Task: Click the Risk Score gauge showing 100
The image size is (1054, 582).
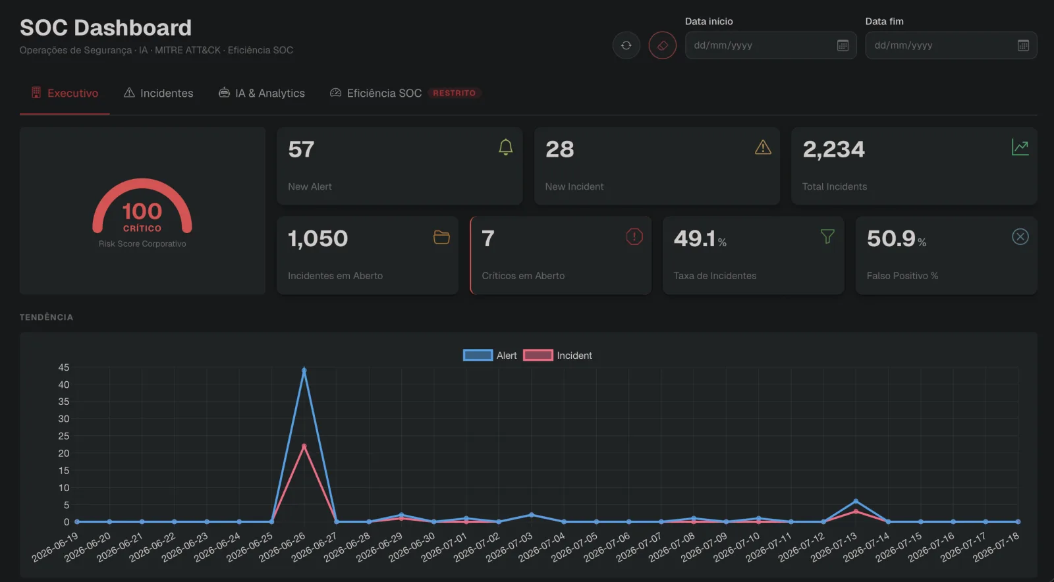Action: point(142,206)
